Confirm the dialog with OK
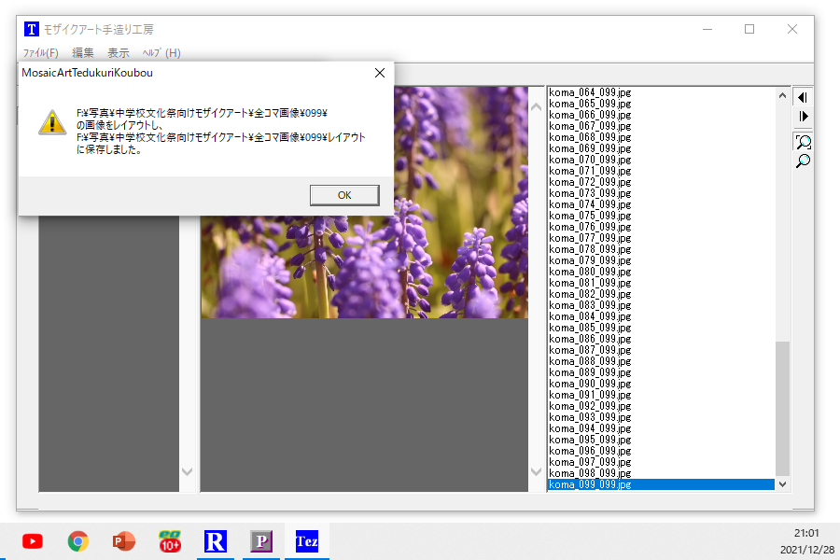The image size is (840, 560). coord(344,195)
